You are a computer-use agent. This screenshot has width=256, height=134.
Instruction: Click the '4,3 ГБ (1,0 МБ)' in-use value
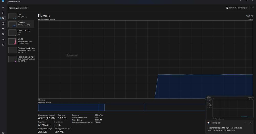(x=47, y=118)
